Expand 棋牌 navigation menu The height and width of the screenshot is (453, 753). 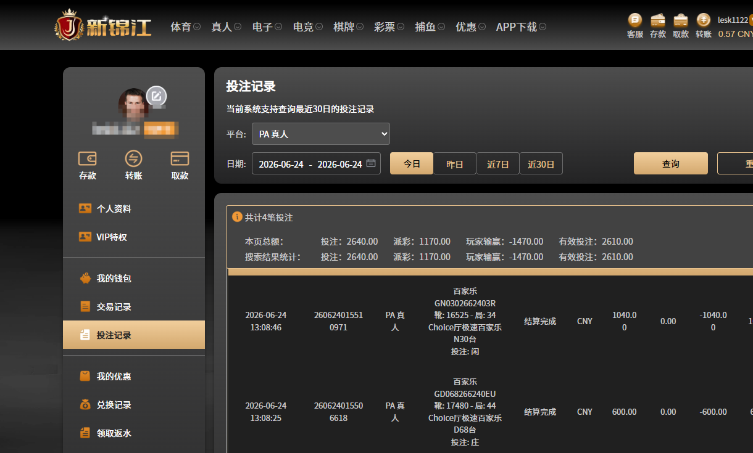click(x=349, y=27)
